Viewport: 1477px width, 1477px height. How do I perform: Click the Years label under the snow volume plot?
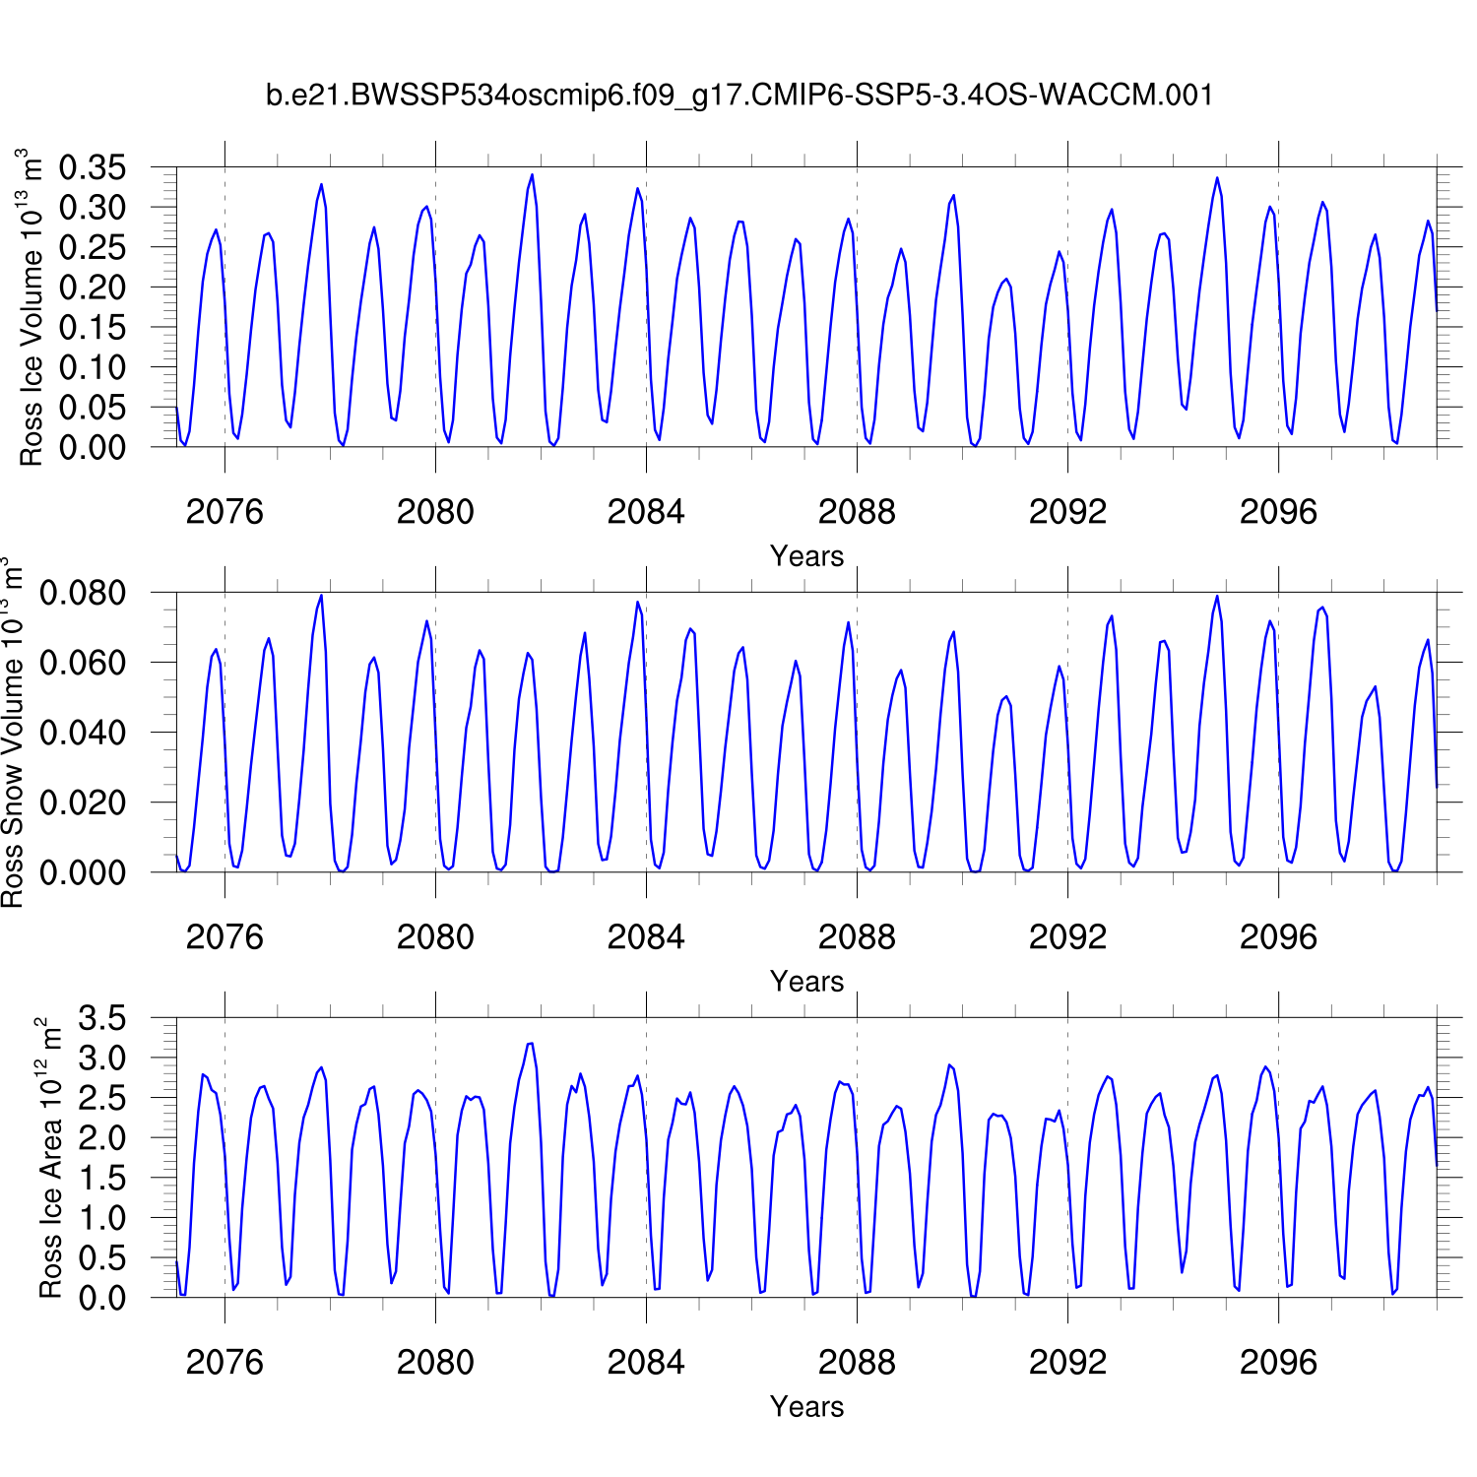(806, 982)
